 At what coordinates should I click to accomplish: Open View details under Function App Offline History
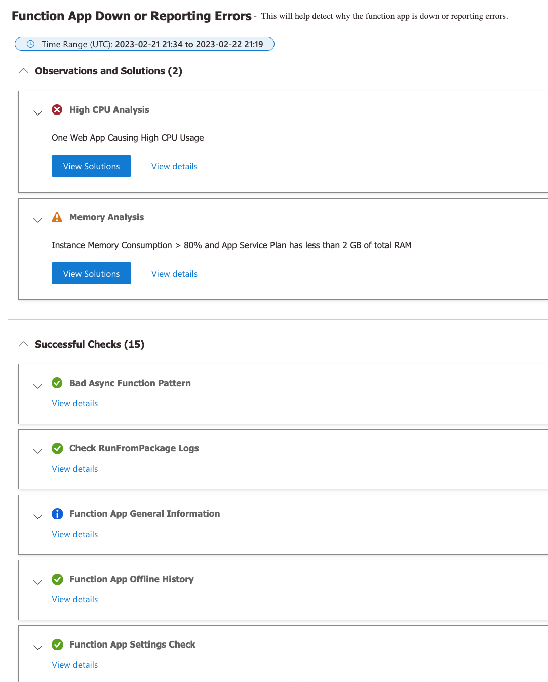tap(74, 599)
